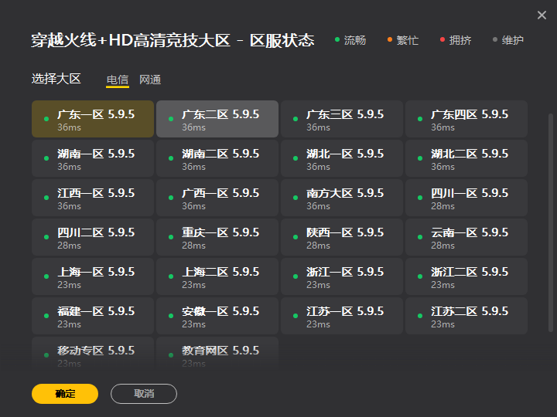Choose the 江苏一区 5.9.5 tile

pyautogui.click(x=342, y=316)
